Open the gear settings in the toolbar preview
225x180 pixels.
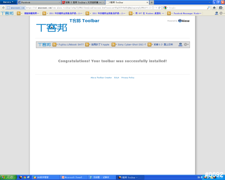tap(186, 45)
